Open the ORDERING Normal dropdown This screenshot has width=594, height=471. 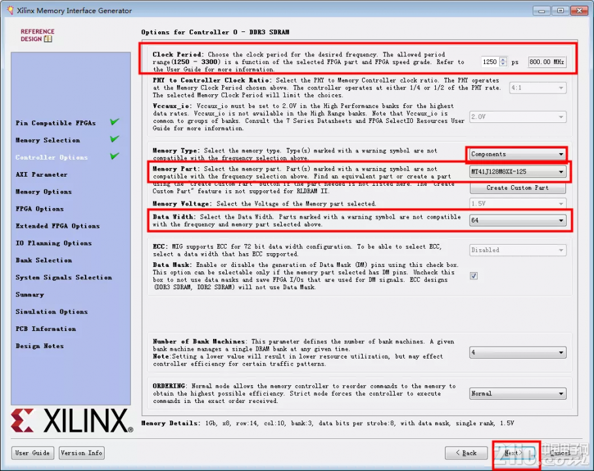tap(518, 393)
